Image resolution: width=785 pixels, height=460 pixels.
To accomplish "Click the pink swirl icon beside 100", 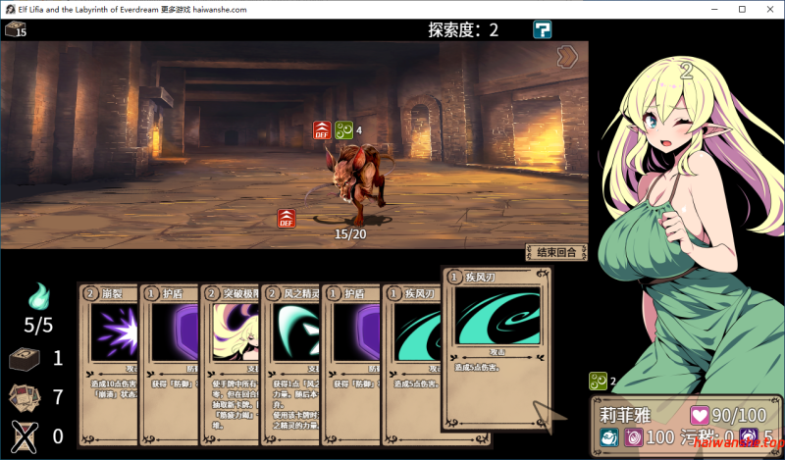I will [632, 437].
